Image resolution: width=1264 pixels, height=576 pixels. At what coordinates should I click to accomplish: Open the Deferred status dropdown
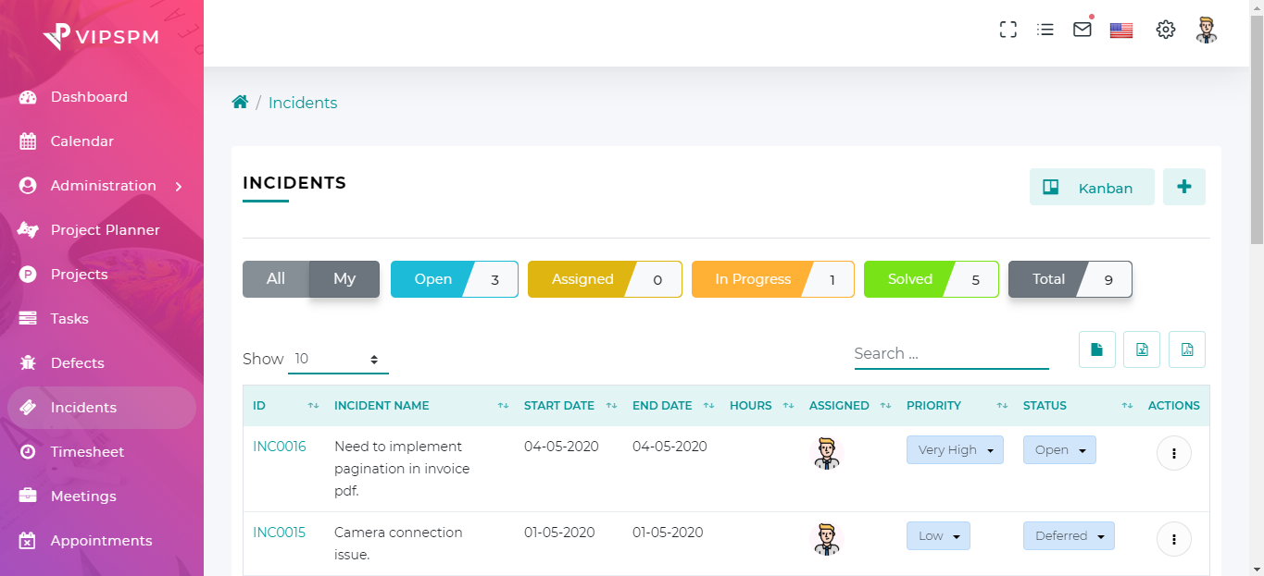point(1068,536)
